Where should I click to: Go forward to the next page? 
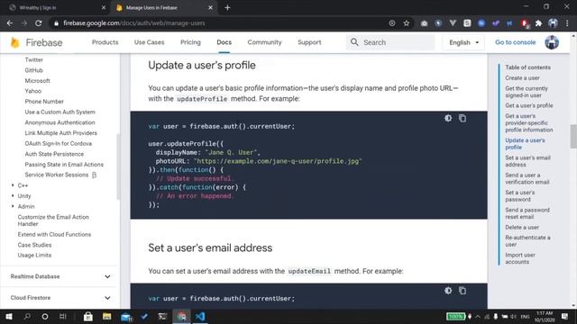tap(24, 23)
